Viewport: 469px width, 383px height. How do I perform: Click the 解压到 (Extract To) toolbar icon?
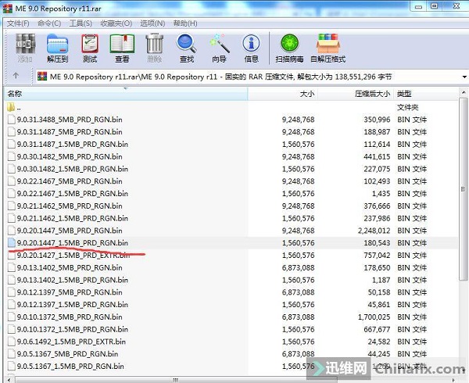[57, 47]
